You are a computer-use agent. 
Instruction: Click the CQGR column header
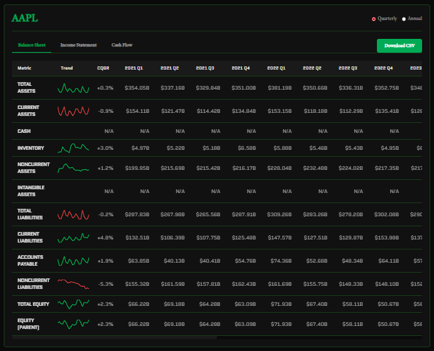click(x=103, y=68)
